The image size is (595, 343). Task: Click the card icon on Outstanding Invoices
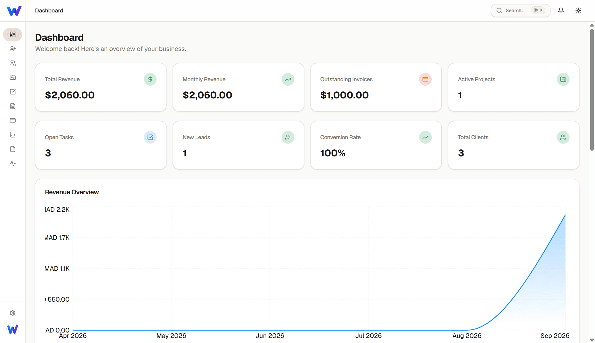(x=425, y=79)
